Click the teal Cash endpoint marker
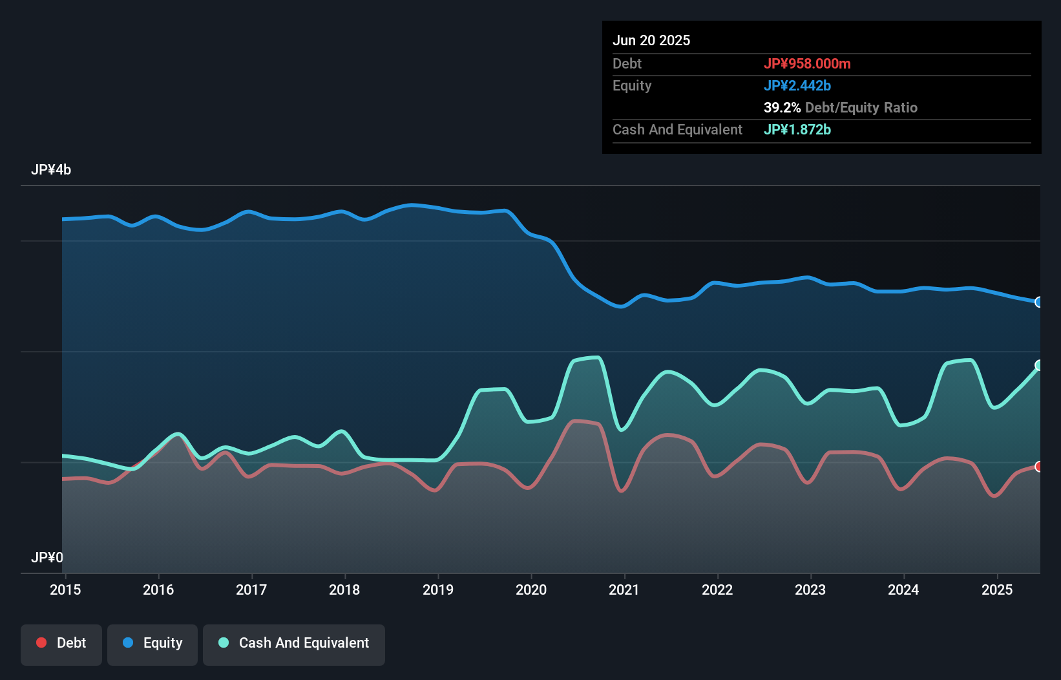 [1038, 365]
